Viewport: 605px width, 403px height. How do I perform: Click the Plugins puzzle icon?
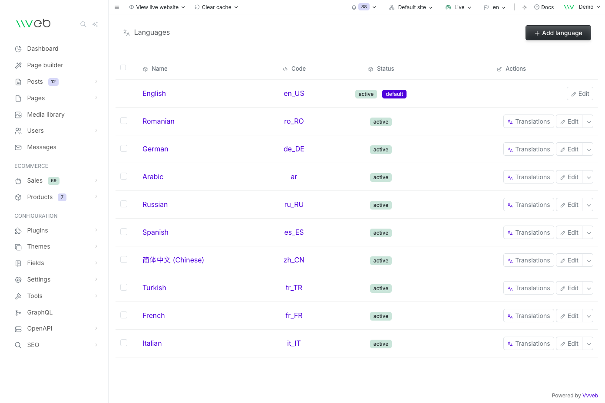(18, 231)
